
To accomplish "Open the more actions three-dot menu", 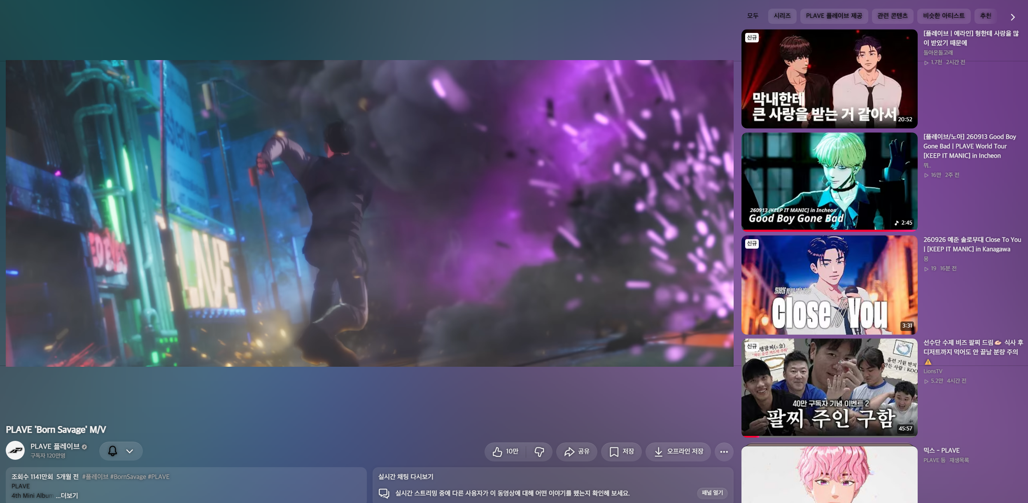I will click(724, 452).
